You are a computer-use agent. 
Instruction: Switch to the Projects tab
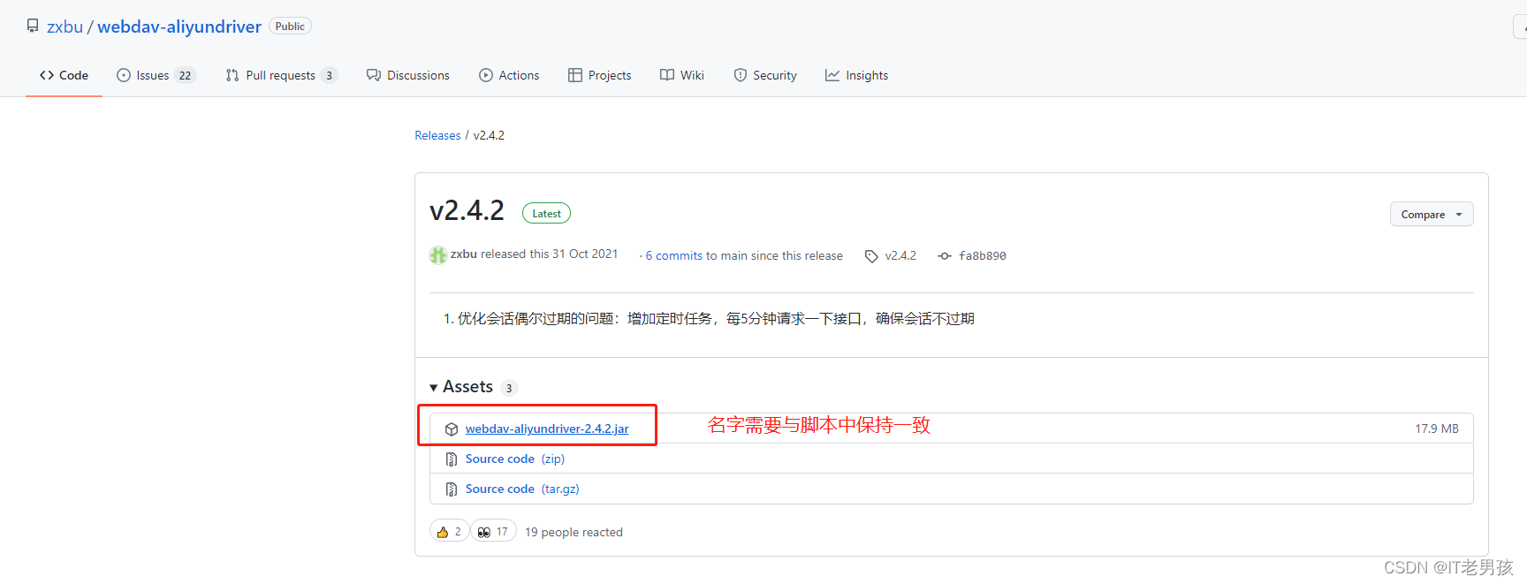[x=599, y=75]
